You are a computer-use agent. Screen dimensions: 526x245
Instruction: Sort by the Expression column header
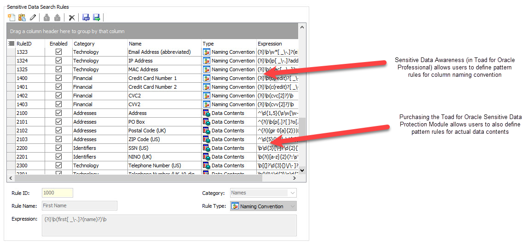[277, 44]
